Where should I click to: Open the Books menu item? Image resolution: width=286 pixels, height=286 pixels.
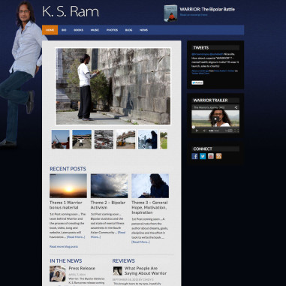point(78,30)
